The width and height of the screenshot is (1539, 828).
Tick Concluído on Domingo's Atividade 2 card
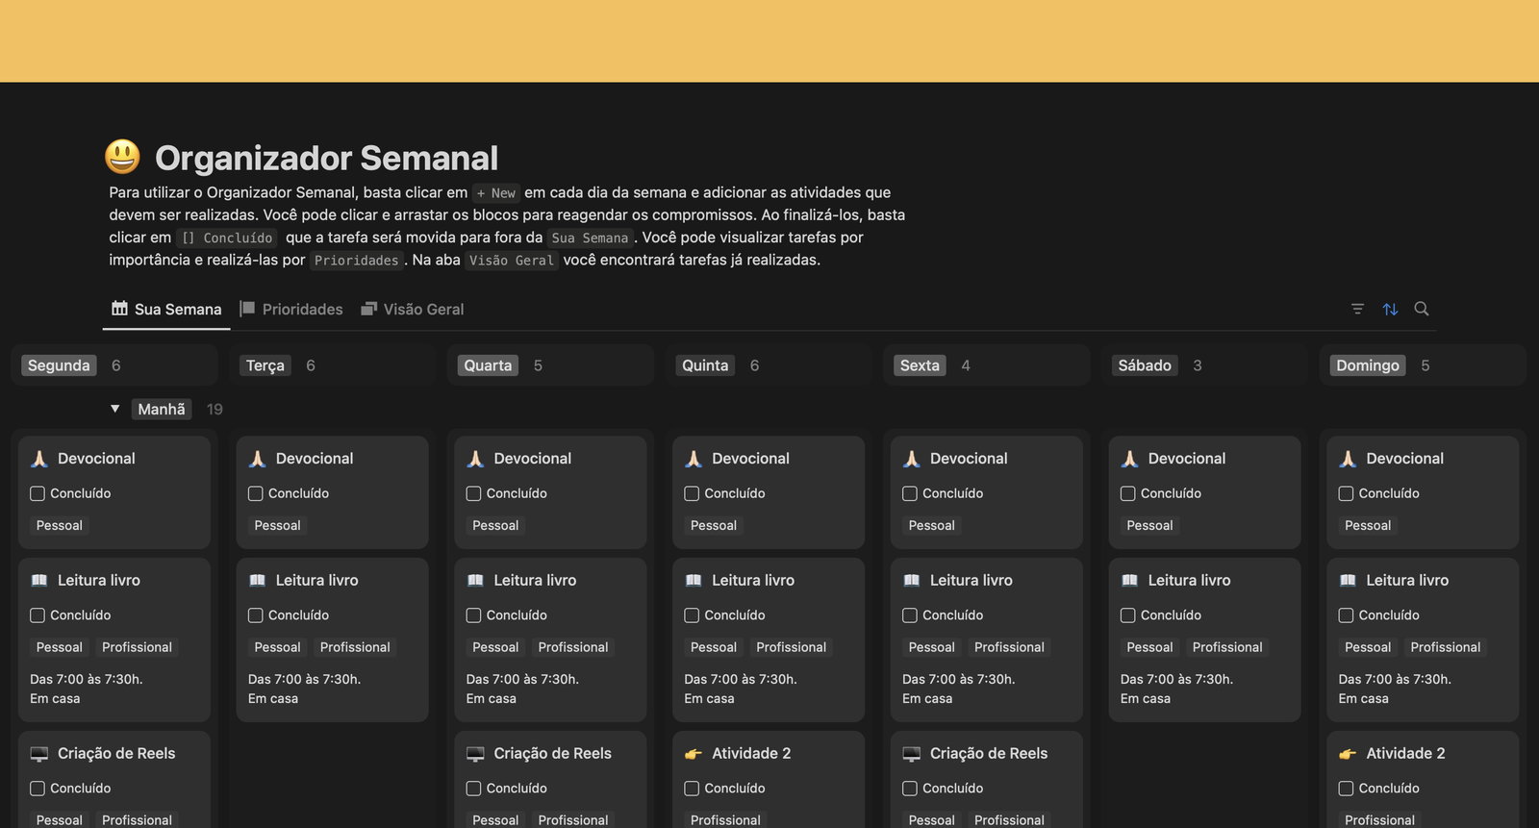(1346, 789)
